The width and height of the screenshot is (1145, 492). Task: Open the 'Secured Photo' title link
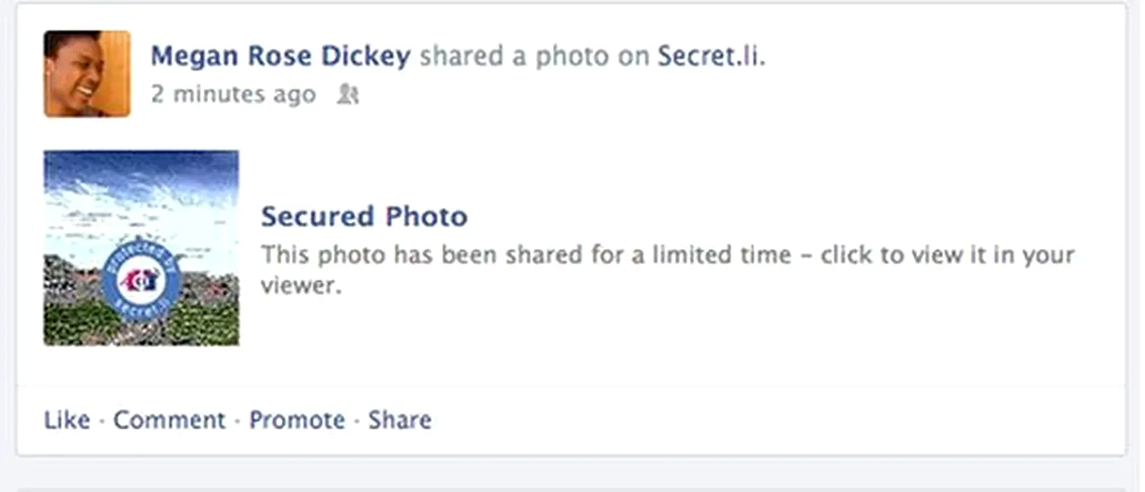364,216
